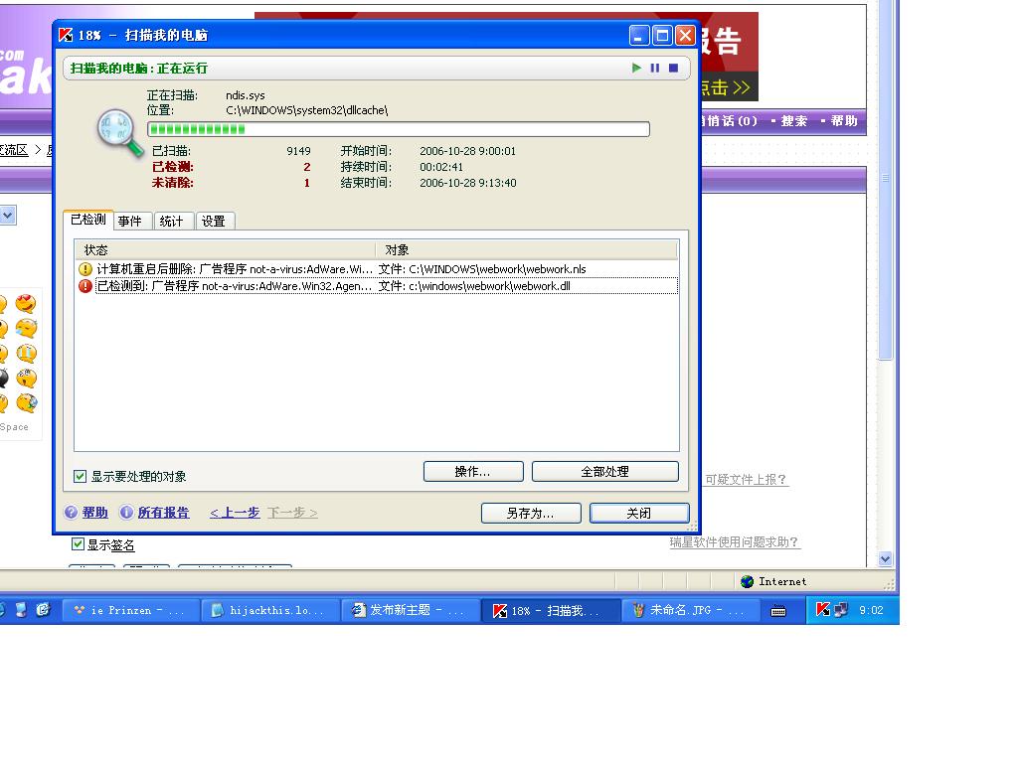The width and height of the screenshot is (1018, 763).
Task: Switch to 发布新主题 taskbar window
Action: pyautogui.click(x=411, y=611)
